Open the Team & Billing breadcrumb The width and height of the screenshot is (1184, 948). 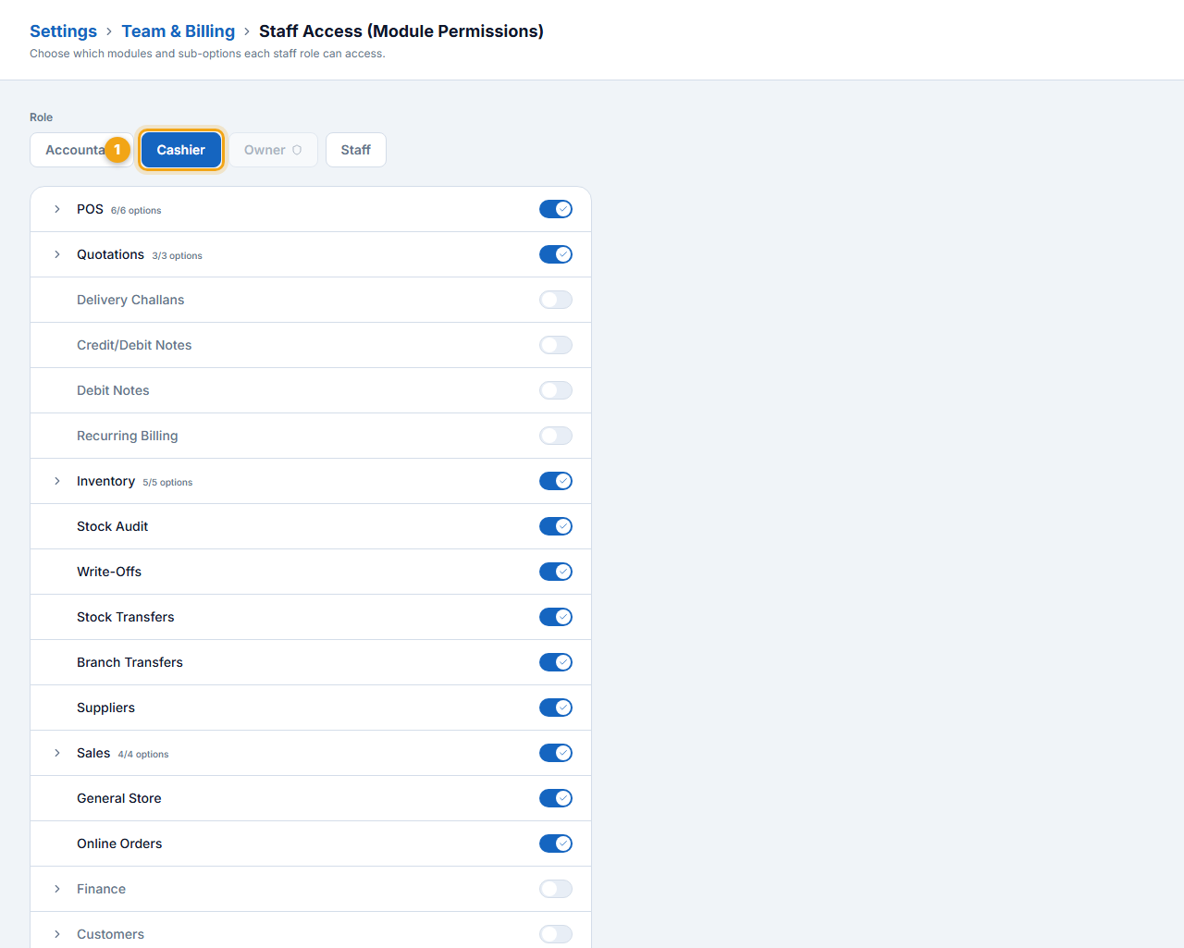coord(179,31)
